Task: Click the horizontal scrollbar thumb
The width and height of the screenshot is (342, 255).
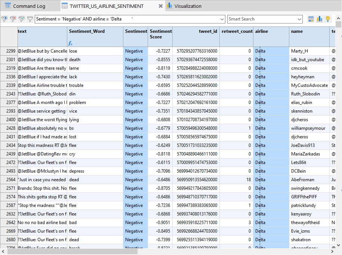Action: pos(73,252)
